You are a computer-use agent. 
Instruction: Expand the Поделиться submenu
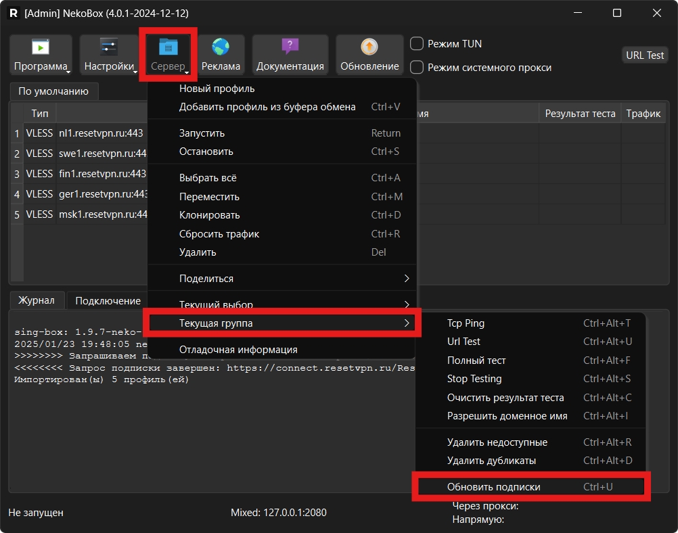(281, 279)
